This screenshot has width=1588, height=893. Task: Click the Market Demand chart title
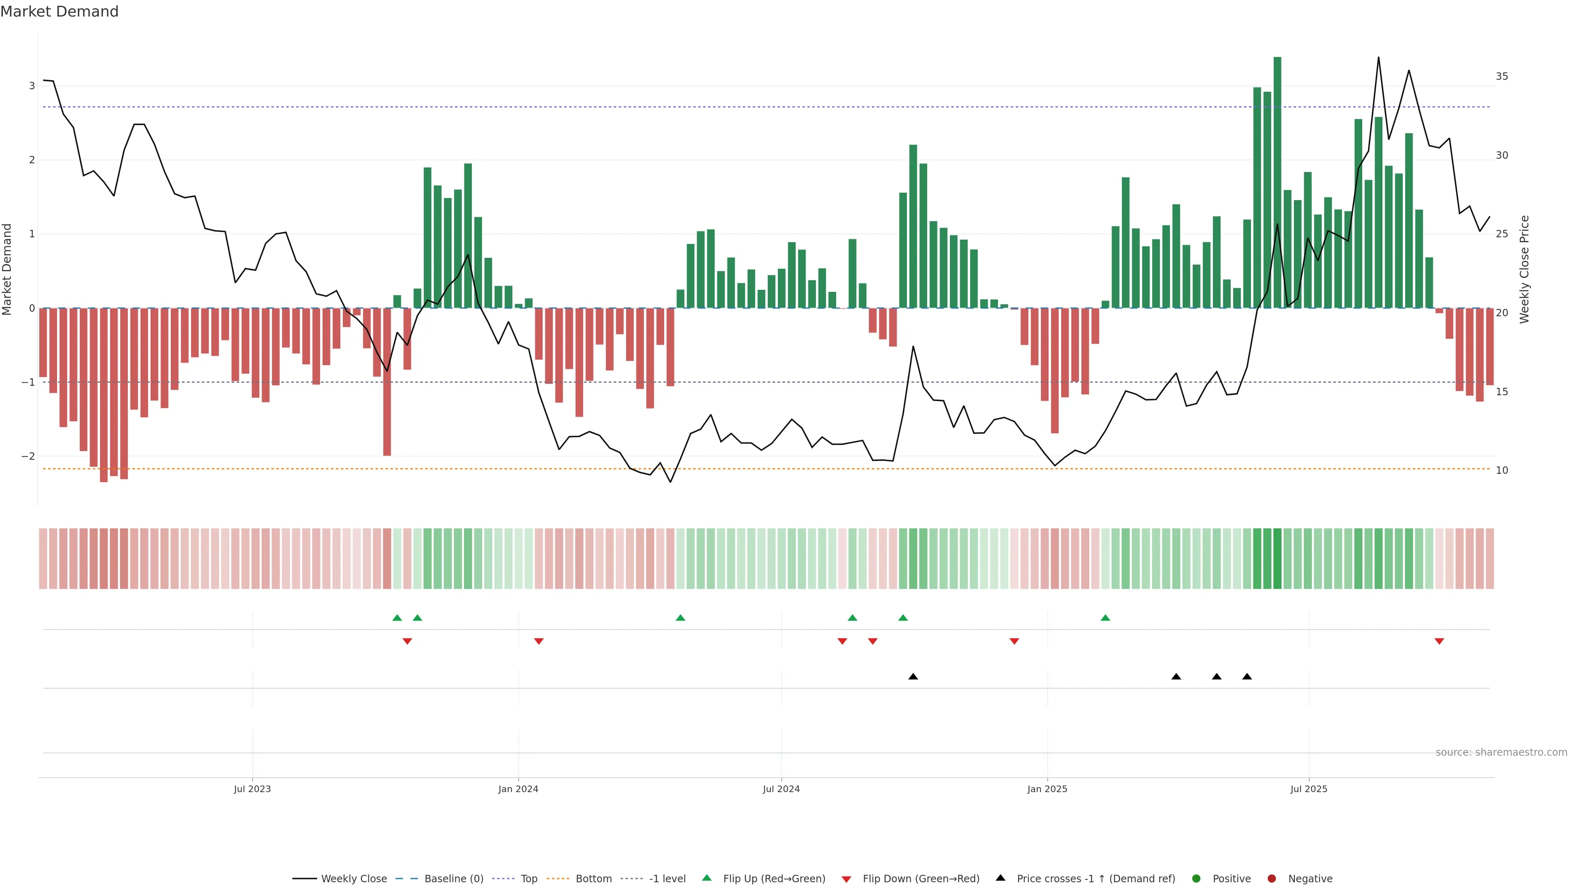click(x=59, y=12)
